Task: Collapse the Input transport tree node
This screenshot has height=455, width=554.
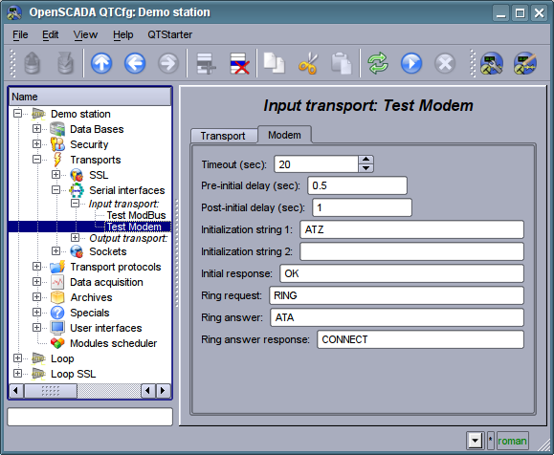Action: coord(75,204)
